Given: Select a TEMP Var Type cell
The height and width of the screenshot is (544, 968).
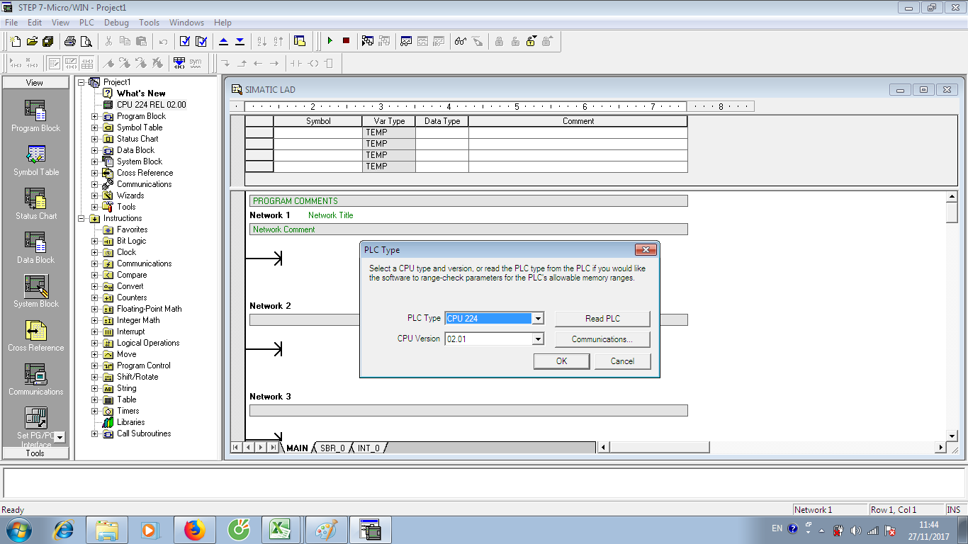Looking at the screenshot, I should (388, 132).
